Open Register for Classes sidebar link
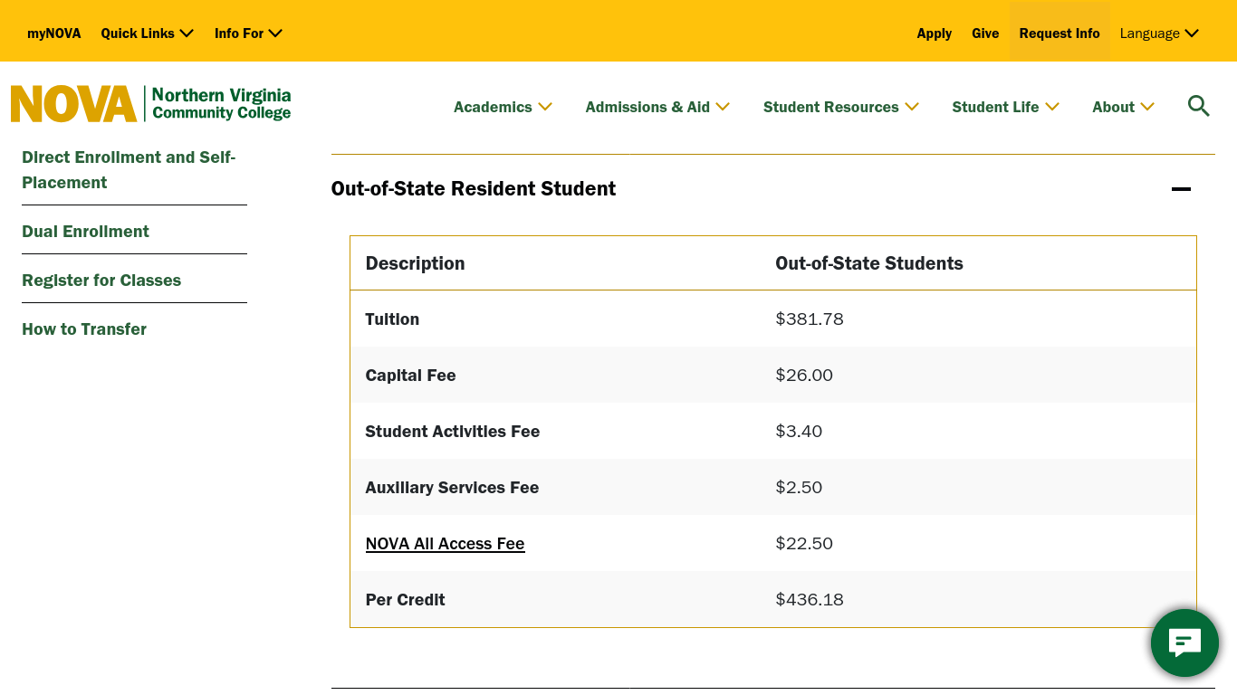Screen dimensions: 1237x695 [x=101, y=281]
